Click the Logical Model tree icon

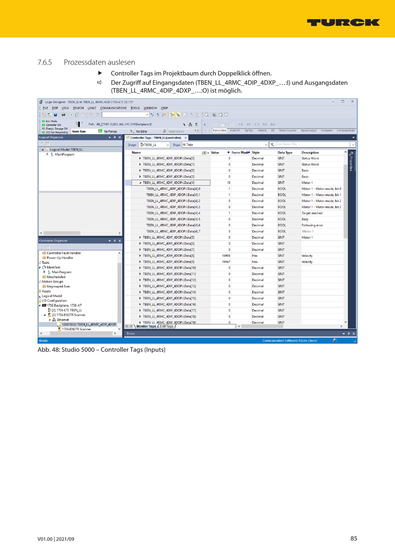47,150
